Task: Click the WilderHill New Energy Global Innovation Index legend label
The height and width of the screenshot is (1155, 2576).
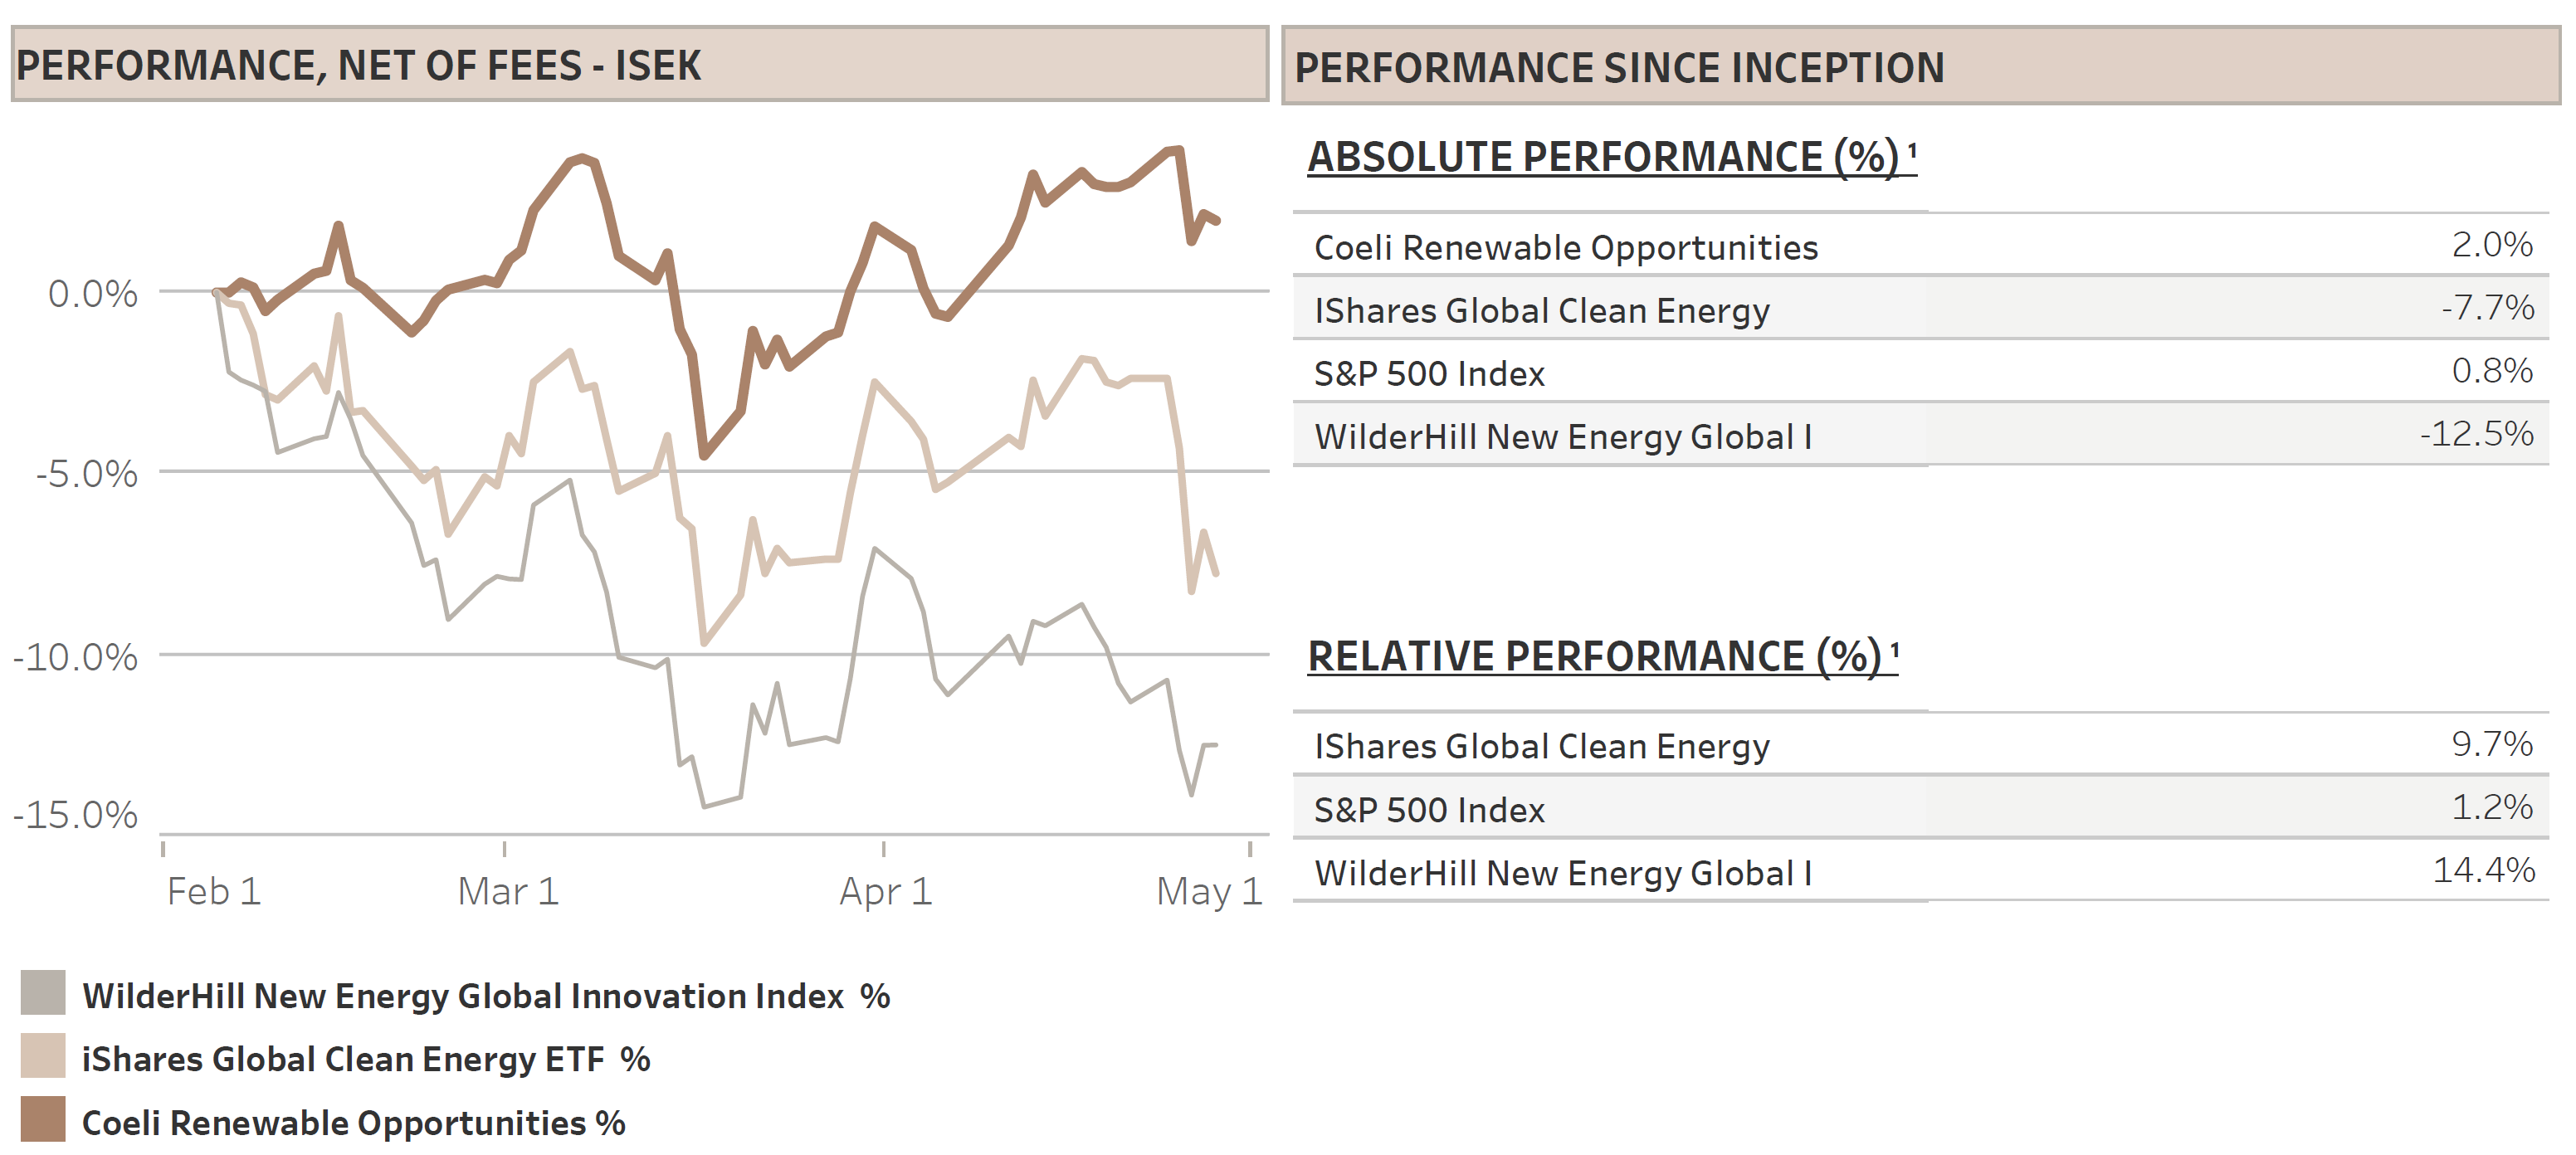Action: coord(486,996)
